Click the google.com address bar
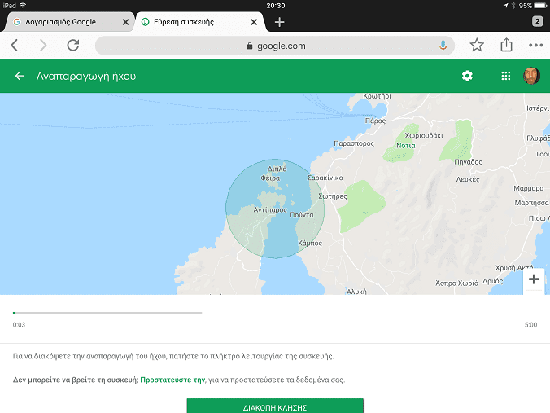 coord(275,46)
